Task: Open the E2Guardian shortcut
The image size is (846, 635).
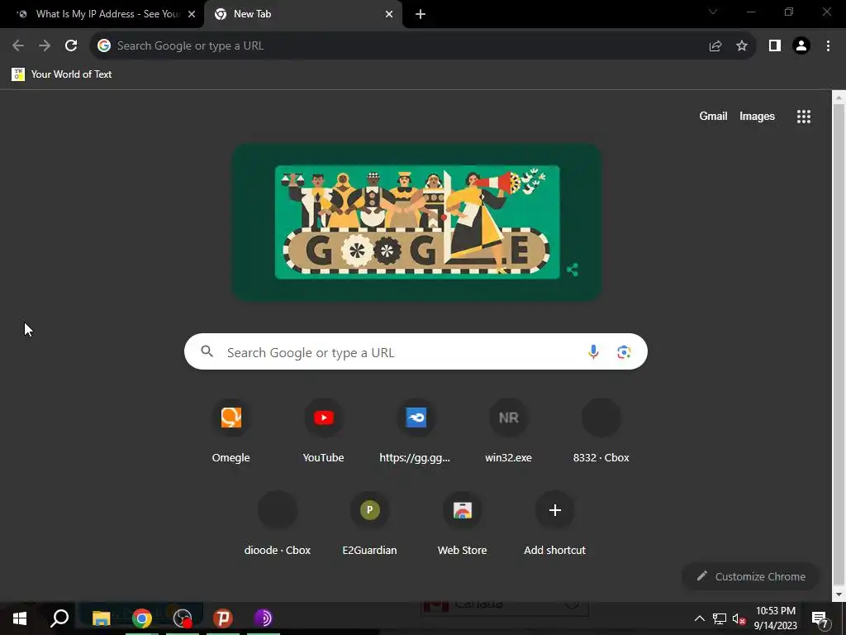Action: (369, 524)
